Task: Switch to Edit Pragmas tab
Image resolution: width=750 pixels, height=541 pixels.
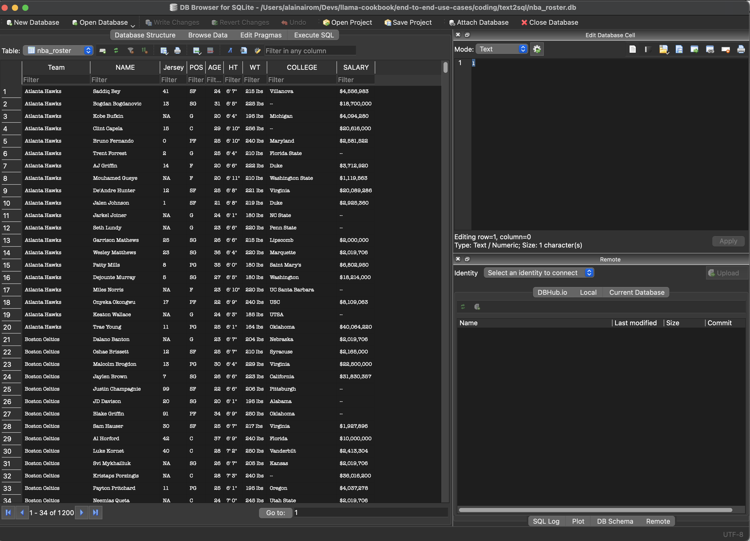Action: point(261,35)
